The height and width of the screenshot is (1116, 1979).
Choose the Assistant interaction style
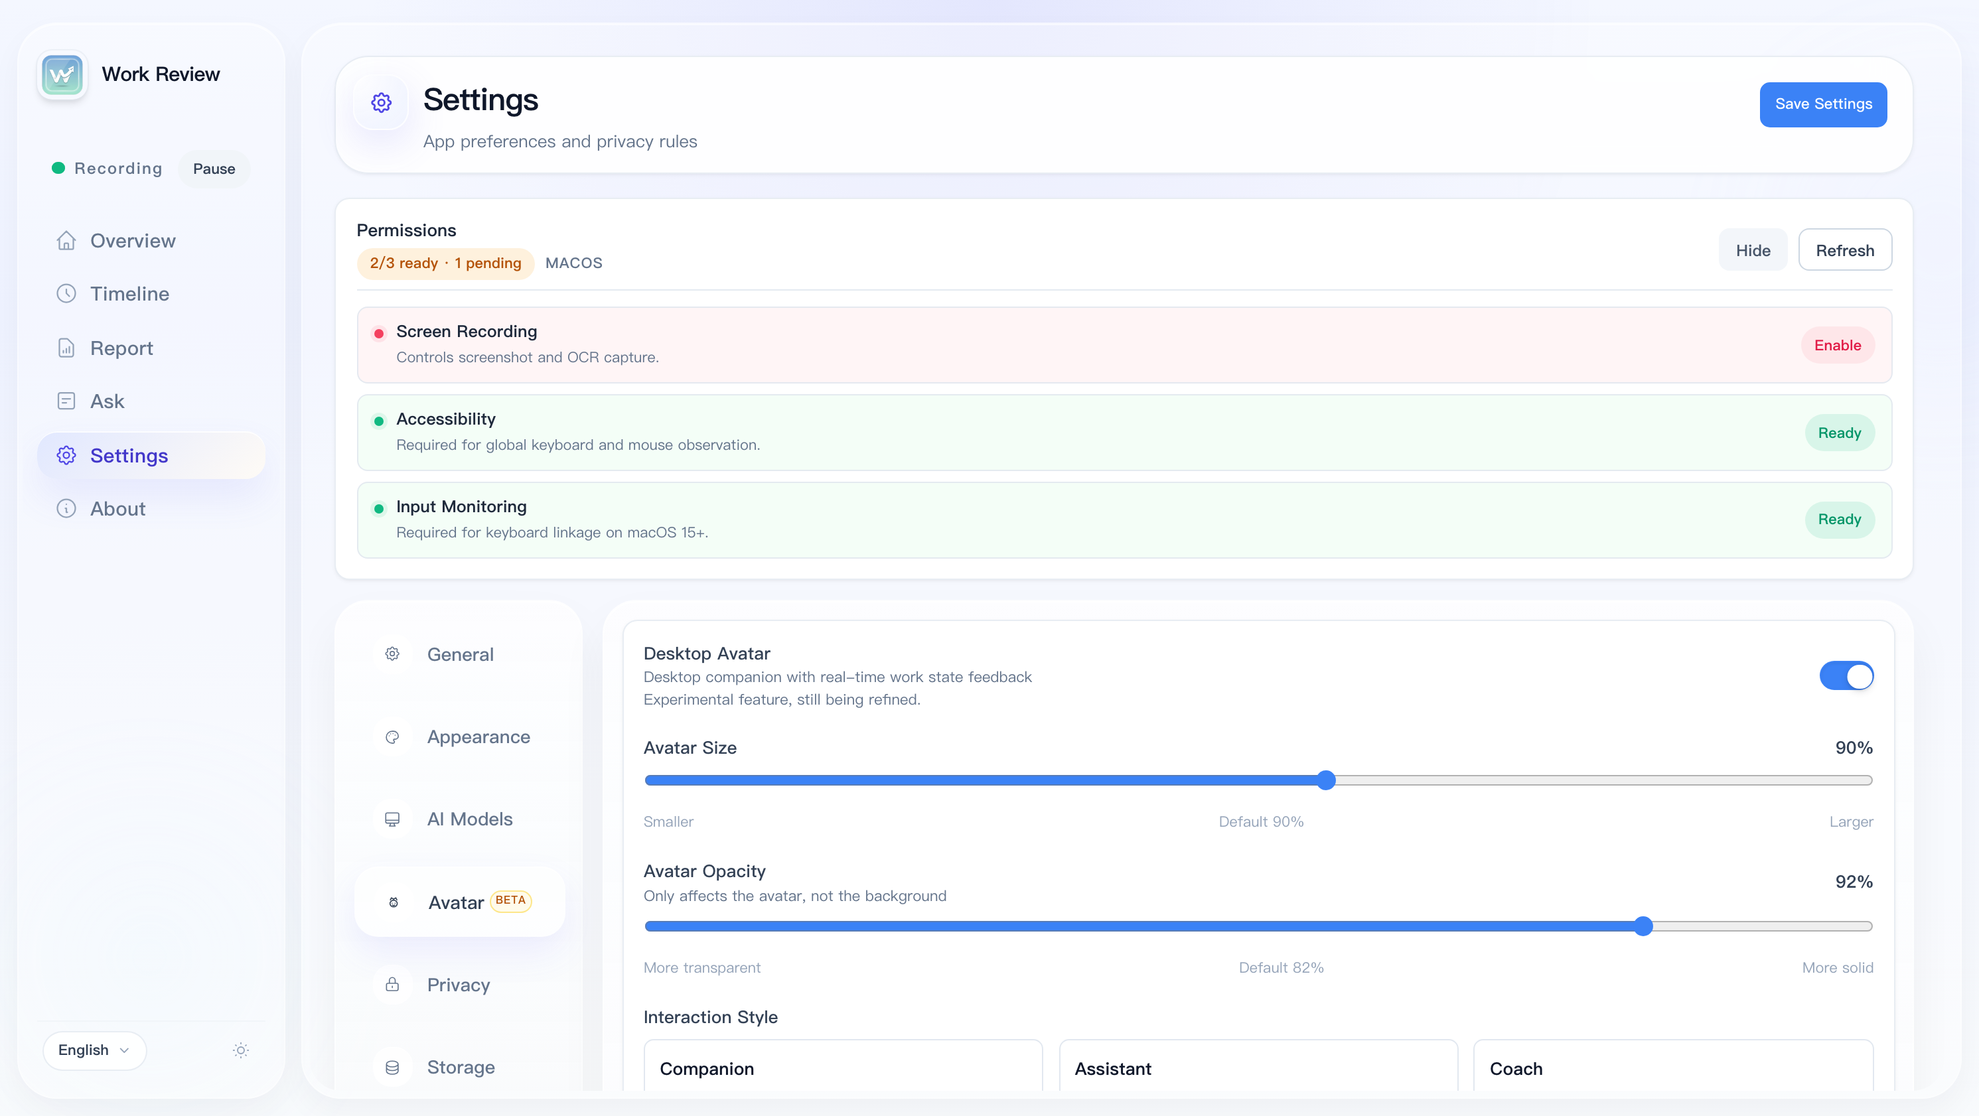(x=1258, y=1066)
